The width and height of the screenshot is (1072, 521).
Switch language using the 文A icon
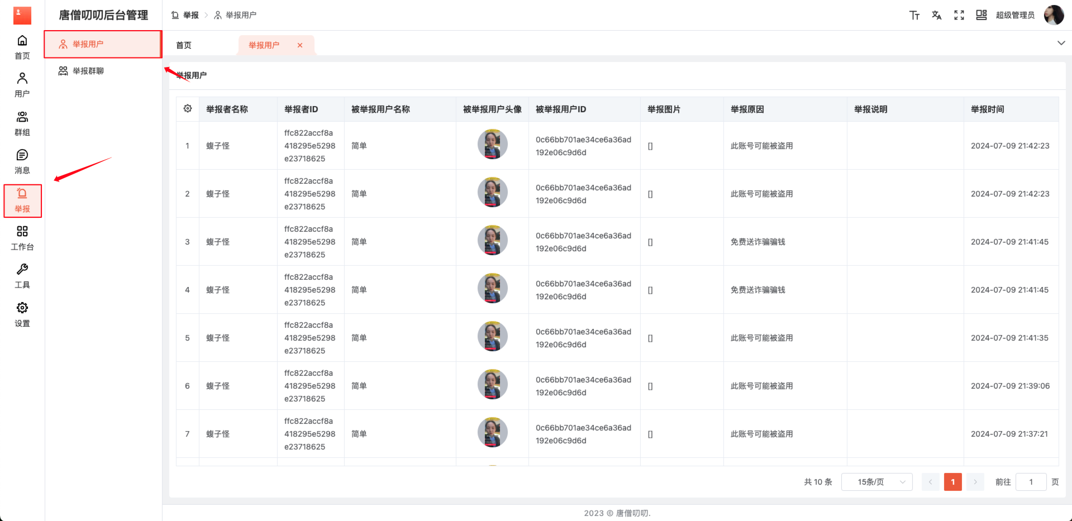click(936, 15)
